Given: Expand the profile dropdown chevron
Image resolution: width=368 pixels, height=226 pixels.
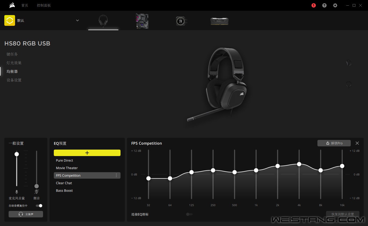Looking at the screenshot, I should (77, 20).
